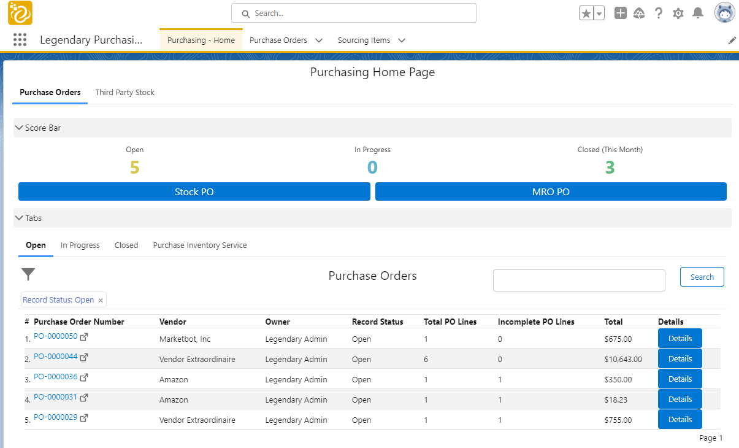Open the Help question mark icon
Screen dimensions: 739x448
[659, 14]
